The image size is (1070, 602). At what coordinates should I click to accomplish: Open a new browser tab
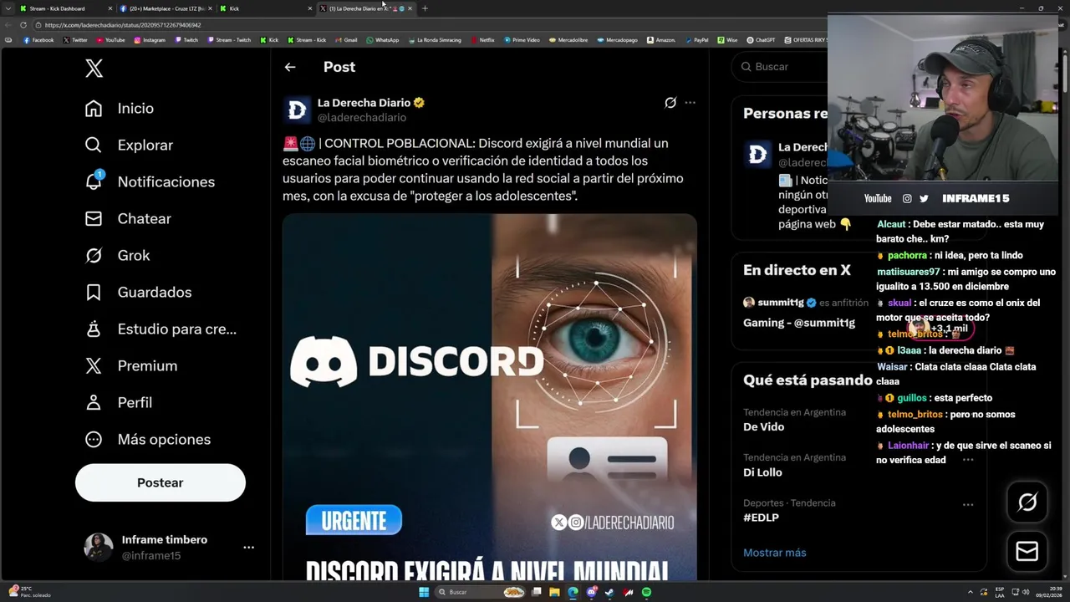(x=425, y=8)
